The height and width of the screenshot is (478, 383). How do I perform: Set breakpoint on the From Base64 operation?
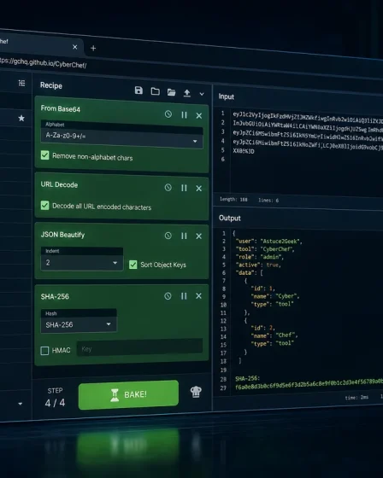coord(184,115)
